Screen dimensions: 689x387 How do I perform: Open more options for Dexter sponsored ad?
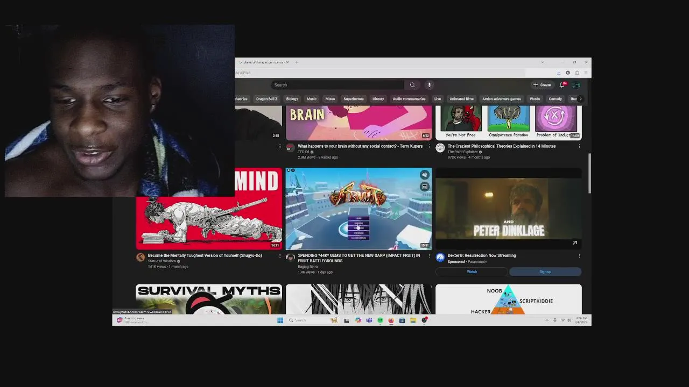(x=579, y=256)
